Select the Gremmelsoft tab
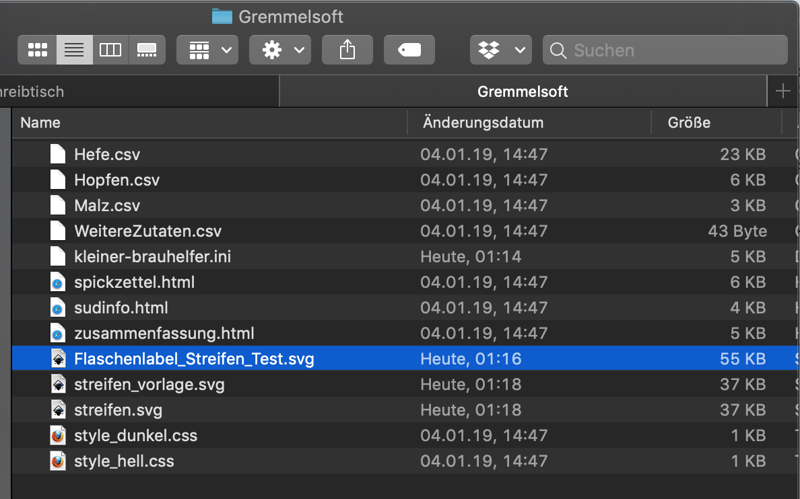 (523, 91)
